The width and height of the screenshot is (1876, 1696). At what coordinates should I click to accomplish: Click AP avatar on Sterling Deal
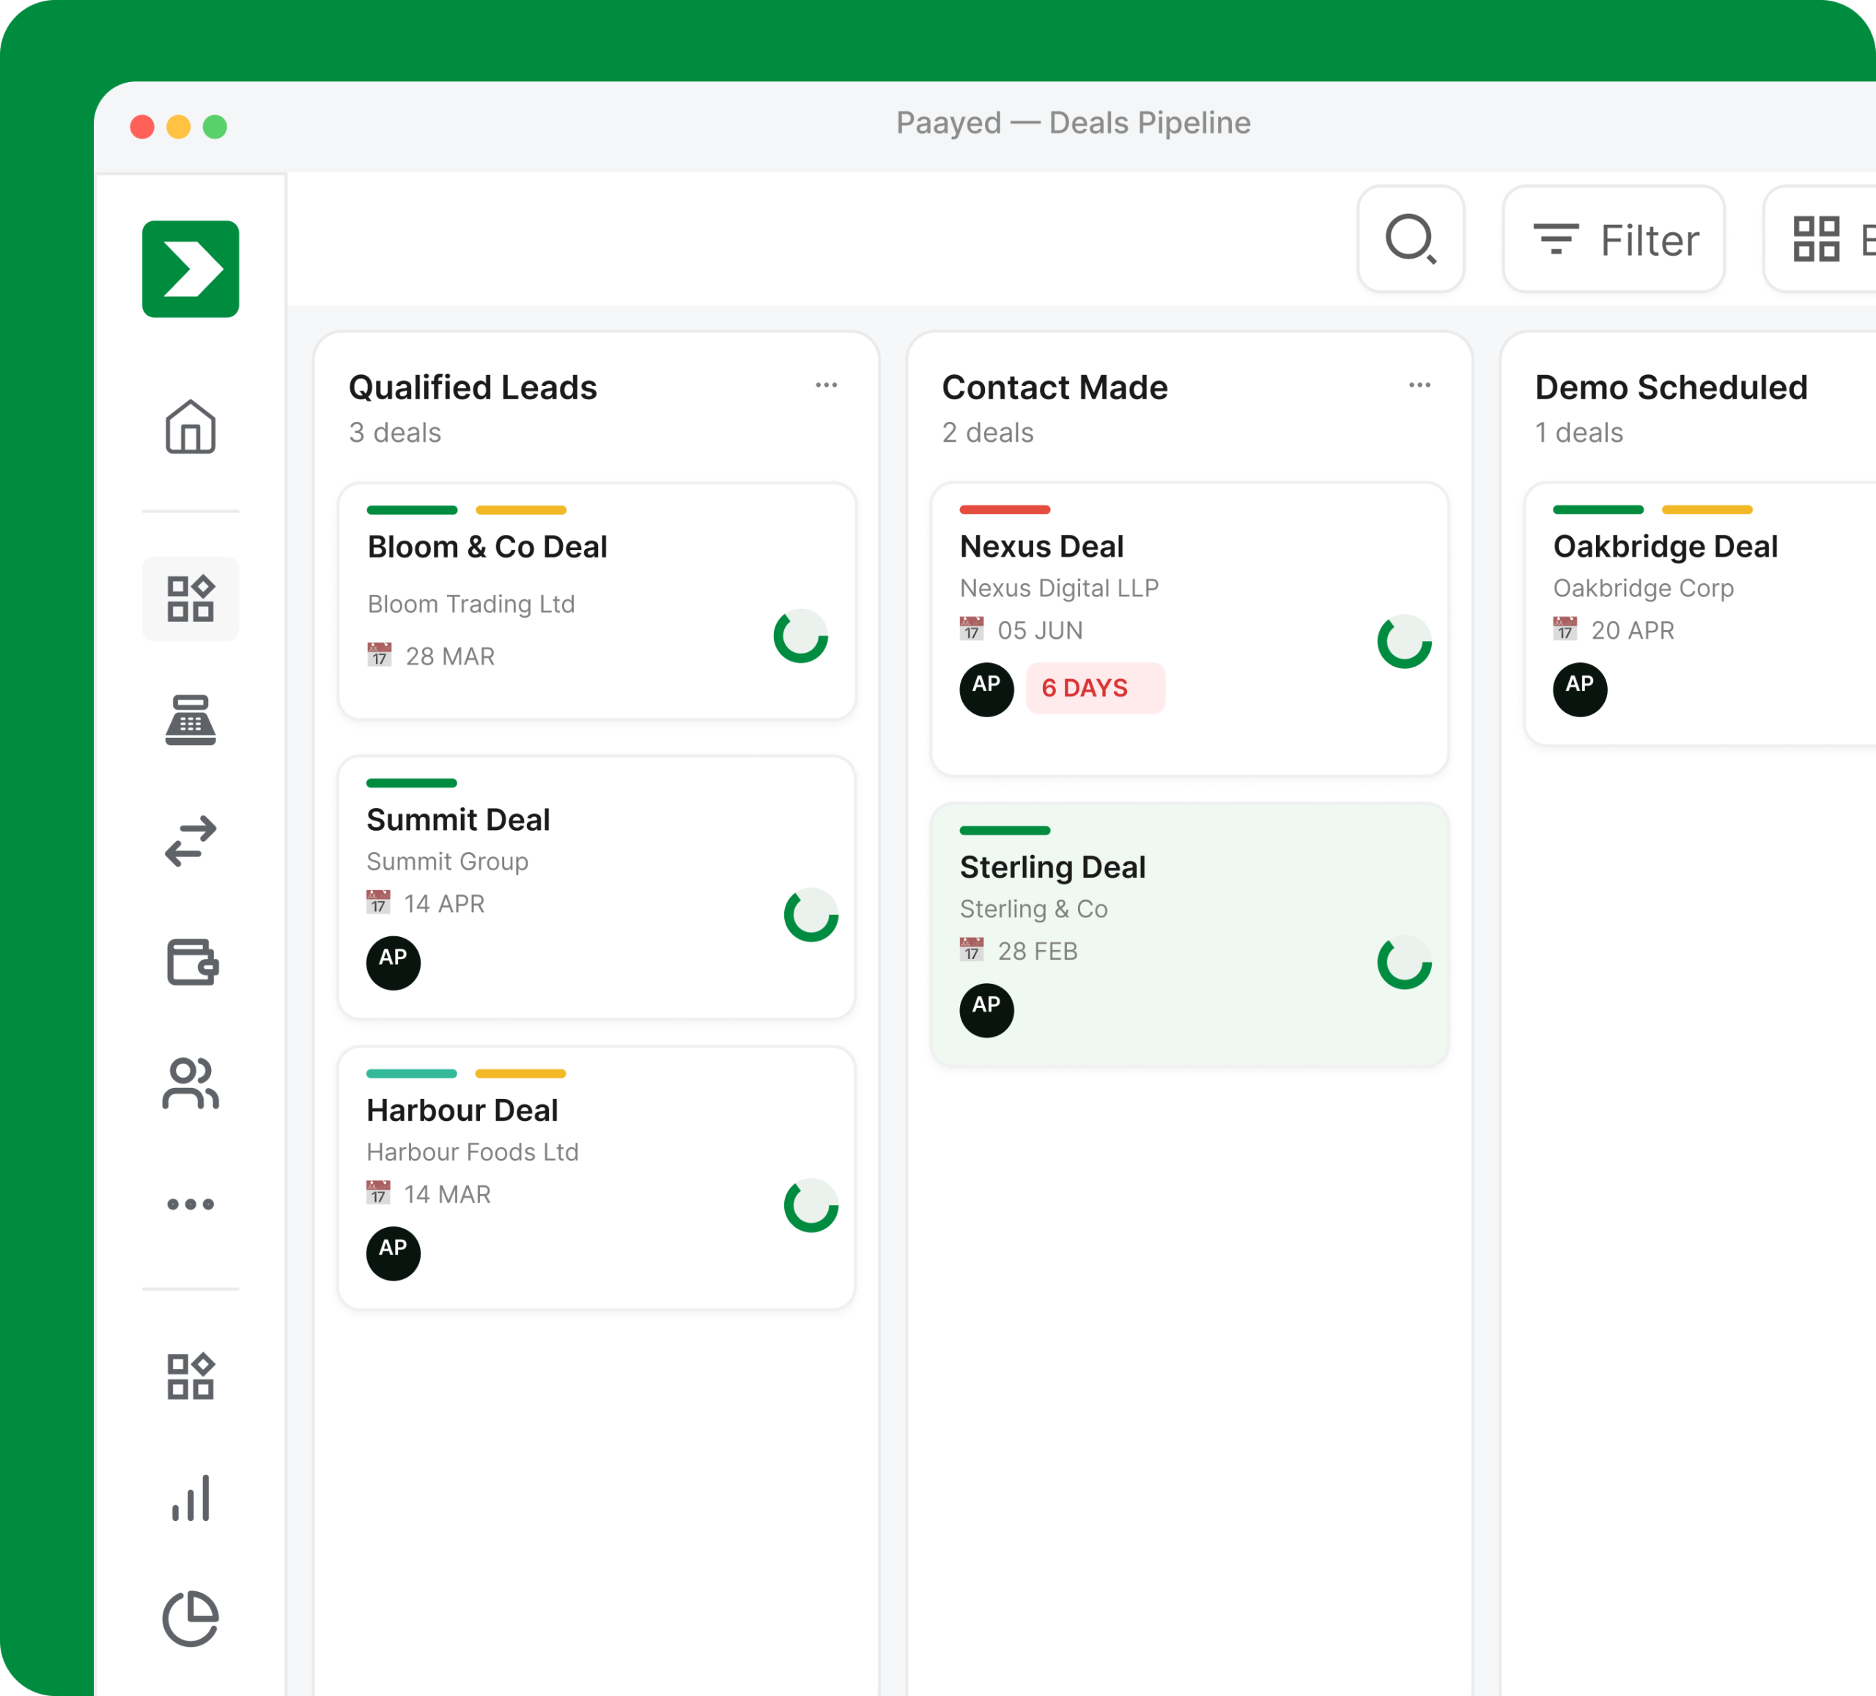pos(986,1010)
